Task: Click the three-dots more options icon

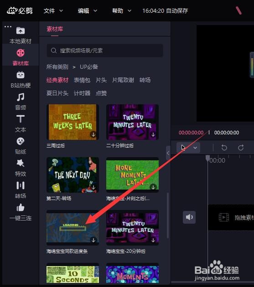Action: (8, 26)
